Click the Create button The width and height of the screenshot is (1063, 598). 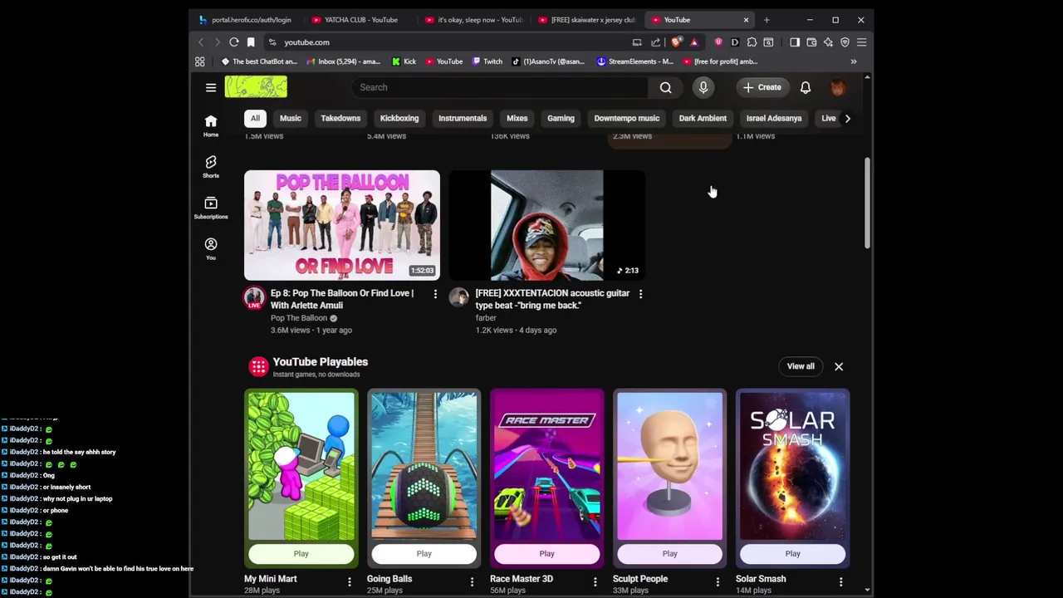(x=762, y=87)
